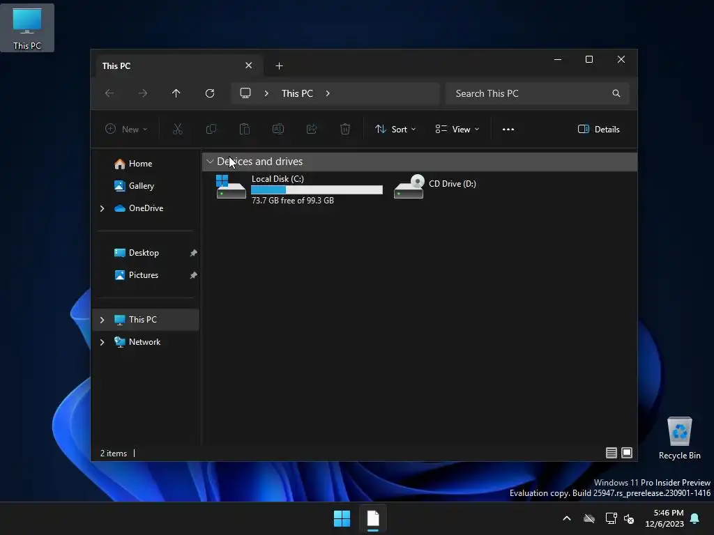714x535 pixels.
Task: Click the "2 items" status text
Action: (114, 453)
